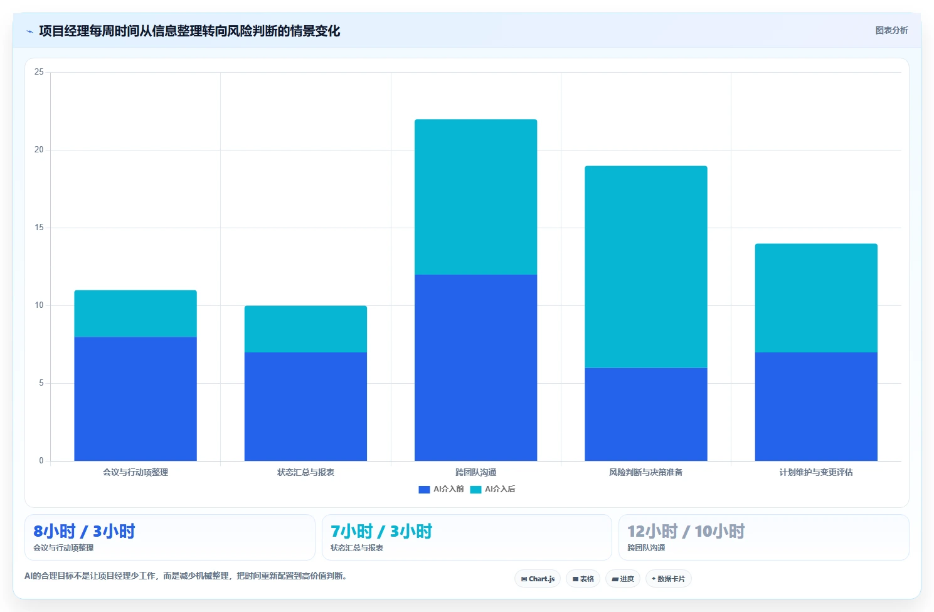934x612 pixels.
Task: Select the 数据卡片 tag pill
Action: click(x=668, y=579)
